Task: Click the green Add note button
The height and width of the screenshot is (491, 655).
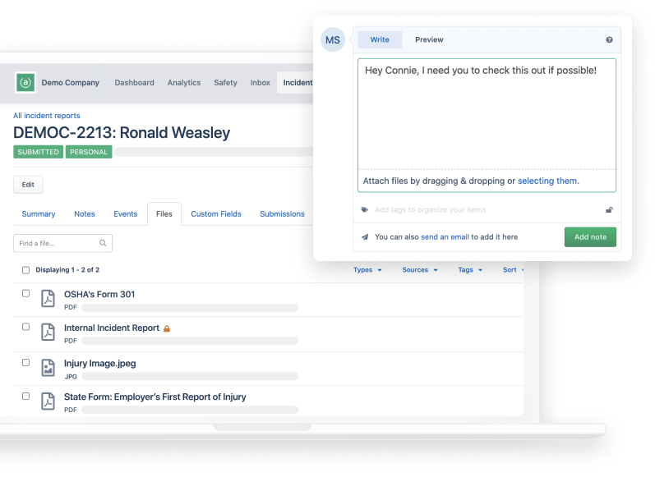Action: coord(590,236)
